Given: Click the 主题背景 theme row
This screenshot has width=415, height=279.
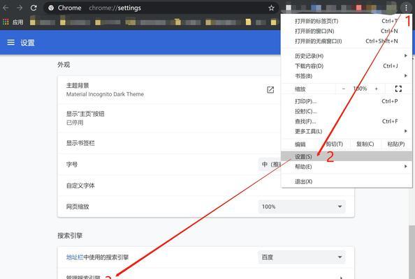Looking at the screenshot, I should click(169, 90).
